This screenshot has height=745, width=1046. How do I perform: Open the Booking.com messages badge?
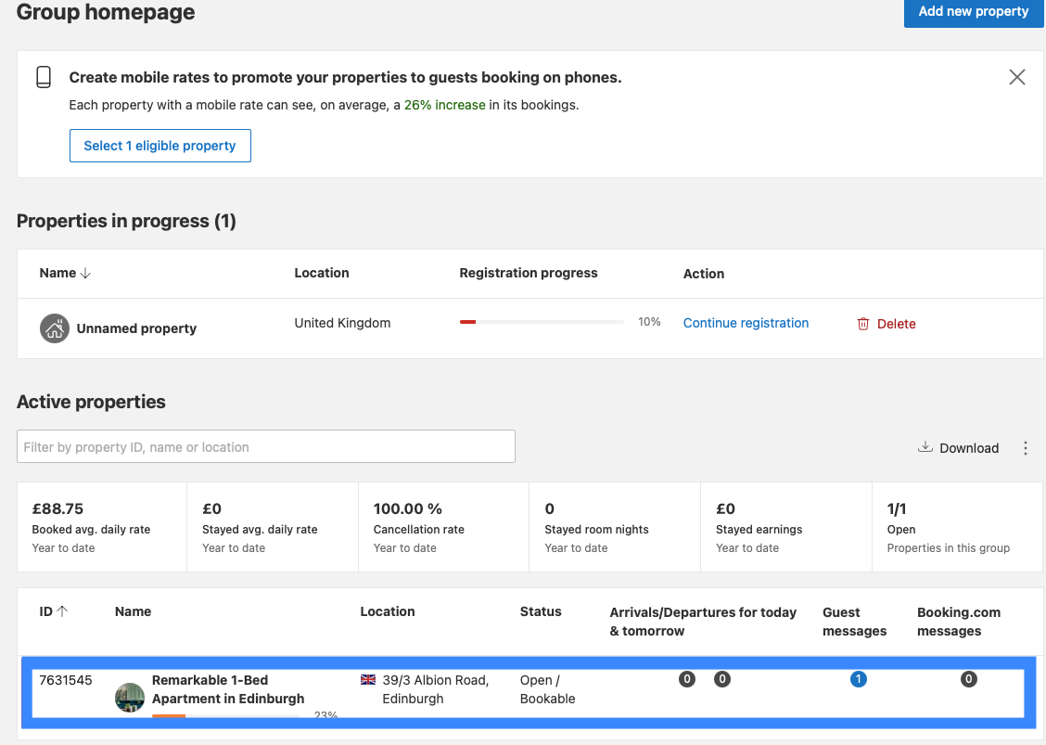(968, 678)
